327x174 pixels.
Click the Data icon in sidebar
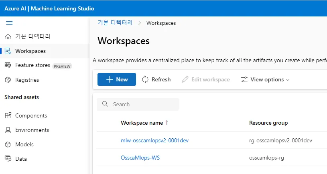[8, 159]
